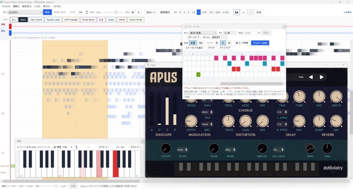Click the Distortion DRIVE knob
The height and width of the screenshot is (189, 353).
[x=228, y=121]
